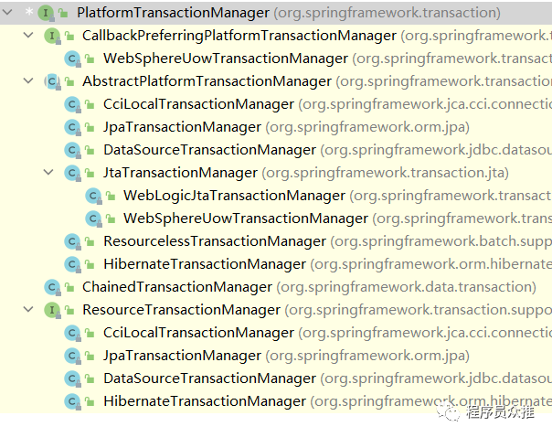Select CallbackPreferringPlatformTransactionManager in the hierarchy
The image size is (552, 437).
tap(239, 36)
